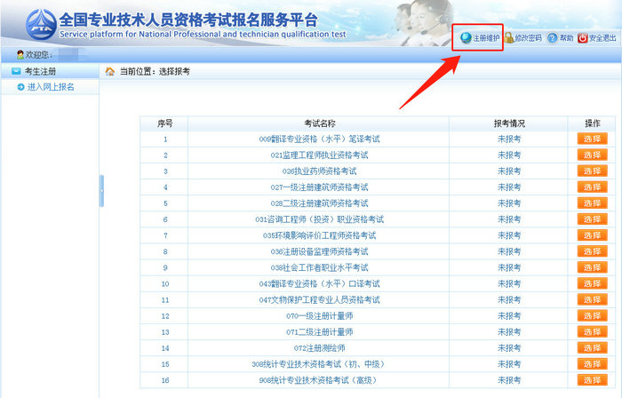Click the 021监理工程师执业资格考试 exam name
Image resolution: width=622 pixels, height=398 pixels.
click(x=319, y=155)
